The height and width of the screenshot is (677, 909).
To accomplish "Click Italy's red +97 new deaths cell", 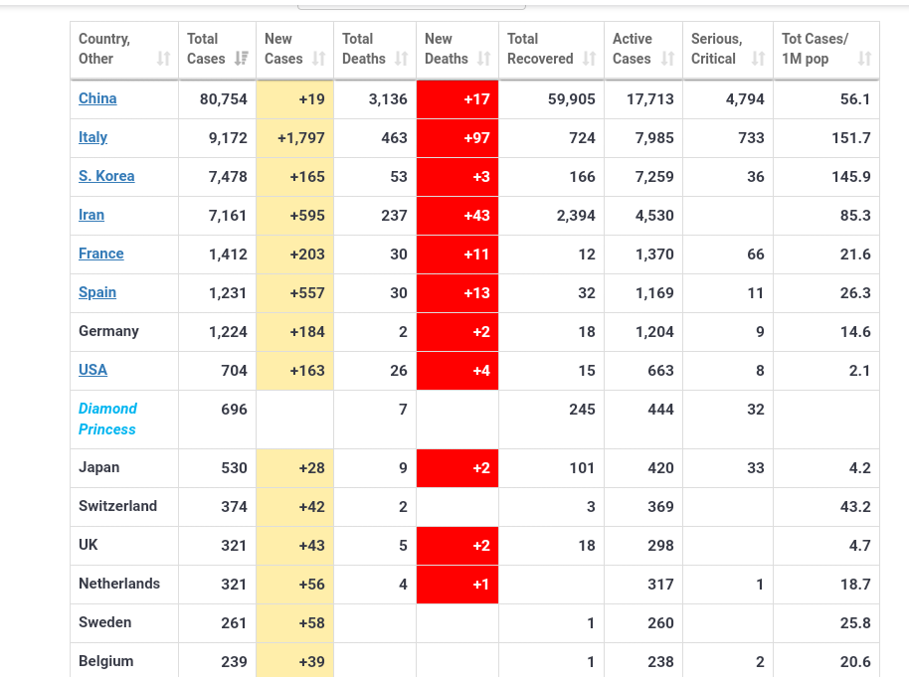I will tap(457, 138).
